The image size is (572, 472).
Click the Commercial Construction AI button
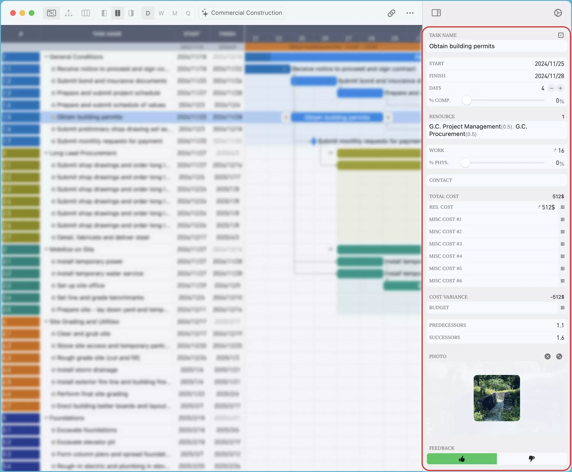241,13
